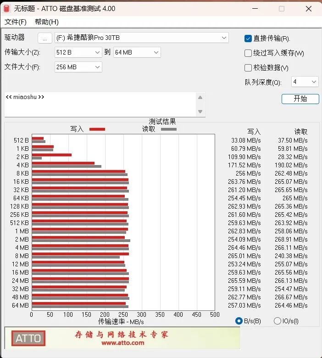The height and width of the screenshot is (358, 322).
Task: Click the 264.46 MB/s read value in 64 MB row
Action: coord(291,305)
